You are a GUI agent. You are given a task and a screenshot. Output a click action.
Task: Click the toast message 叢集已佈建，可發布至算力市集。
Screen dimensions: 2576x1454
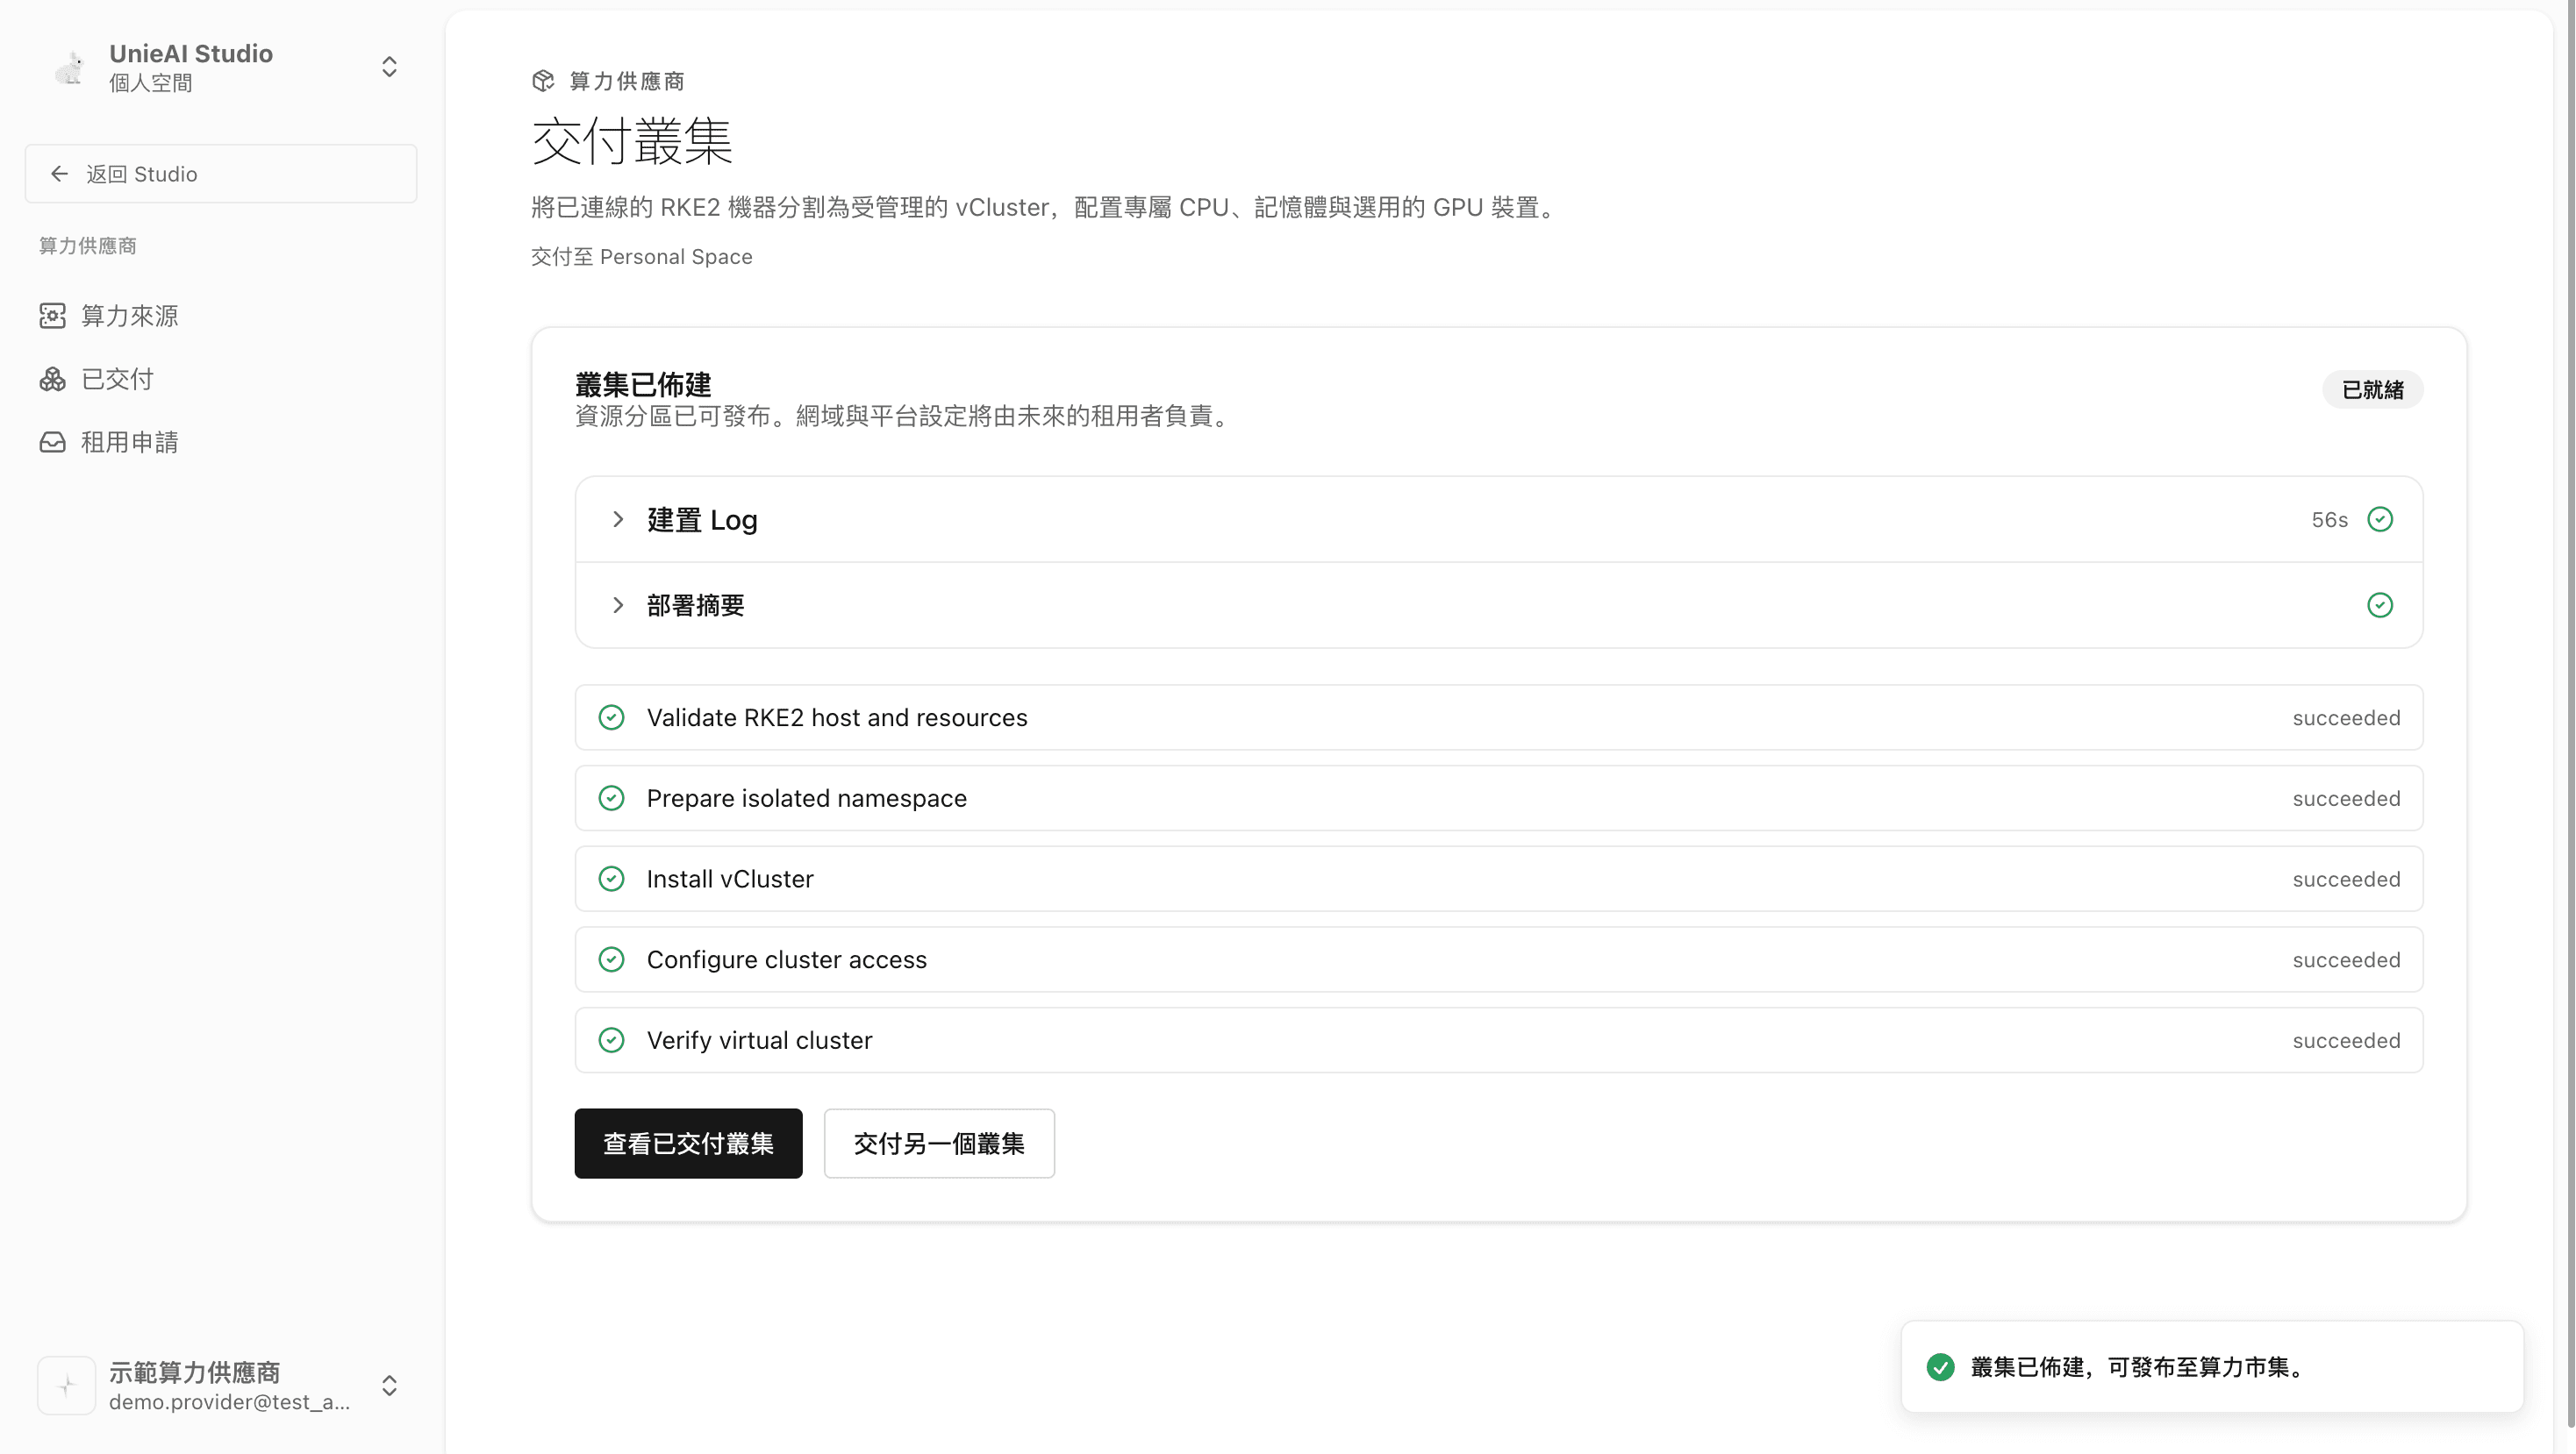[2140, 1367]
